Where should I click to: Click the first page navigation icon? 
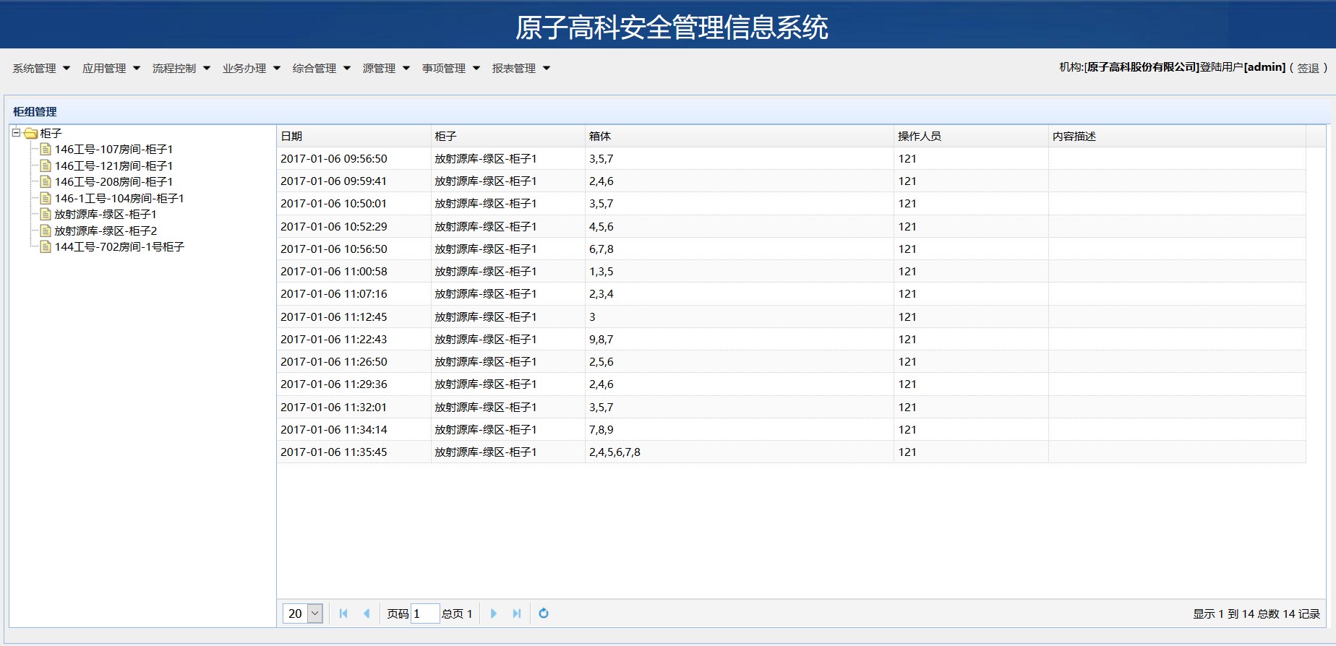343,613
